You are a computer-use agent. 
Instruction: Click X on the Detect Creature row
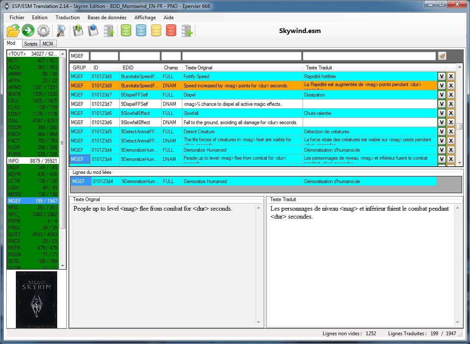click(451, 132)
